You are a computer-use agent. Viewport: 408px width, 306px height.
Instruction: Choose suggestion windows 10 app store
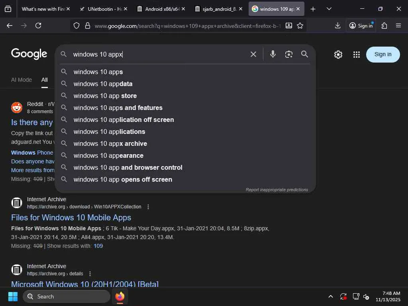click(x=185, y=96)
